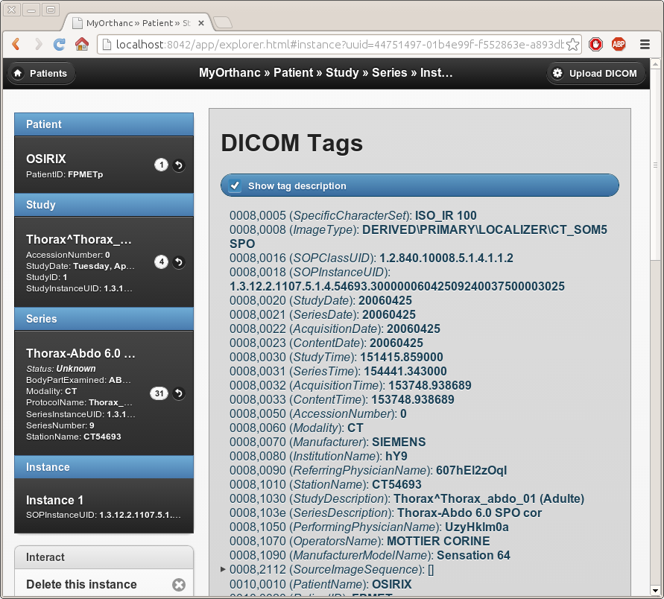This screenshot has width=664, height=599.
Task: Click the arrow icon beside OSIRIX patient
Action: (x=179, y=165)
